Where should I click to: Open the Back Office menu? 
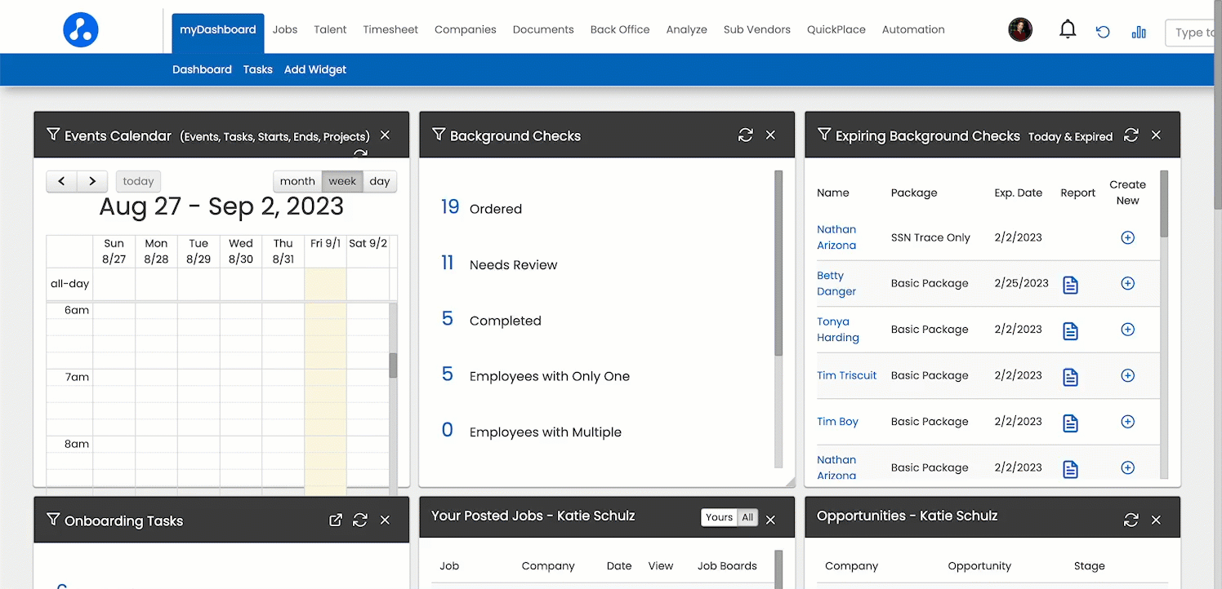tap(620, 29)
